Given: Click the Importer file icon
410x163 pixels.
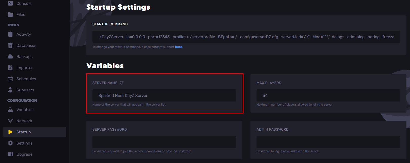Looking at the screenshot, I should pyautogui.click(x=10, y=68).
